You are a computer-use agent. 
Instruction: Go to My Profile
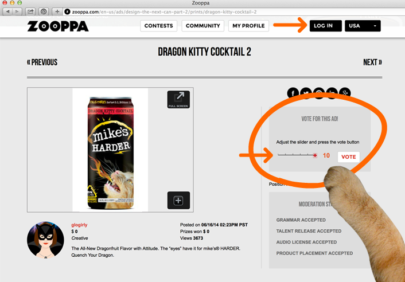click(x=248, y=26)
